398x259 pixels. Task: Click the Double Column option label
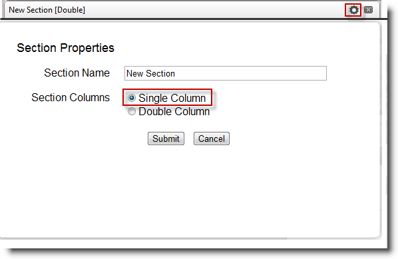point(174,111)
